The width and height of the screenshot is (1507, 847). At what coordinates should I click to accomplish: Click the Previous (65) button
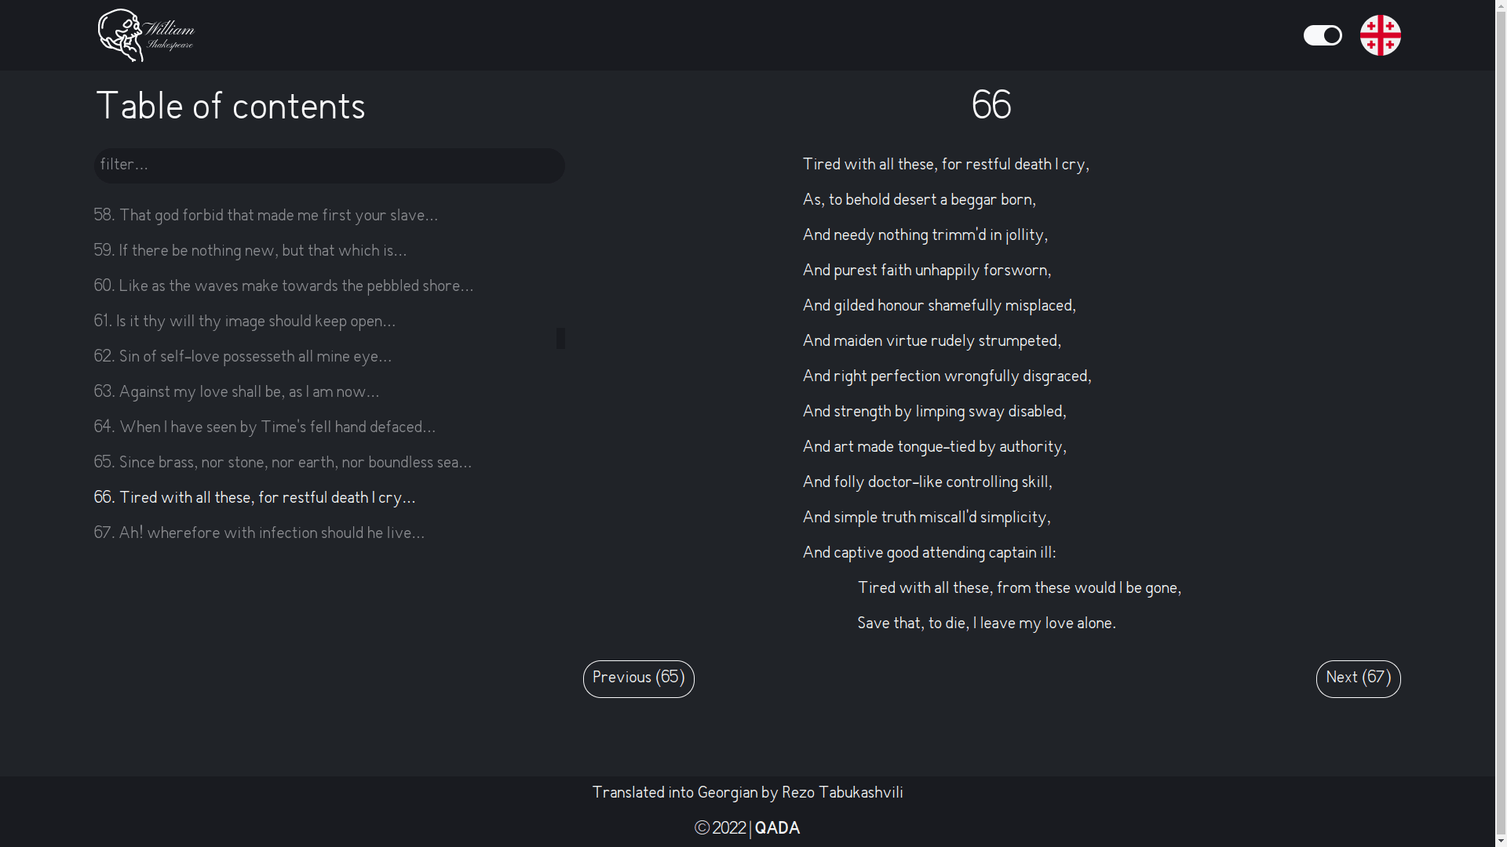point(638,678)
